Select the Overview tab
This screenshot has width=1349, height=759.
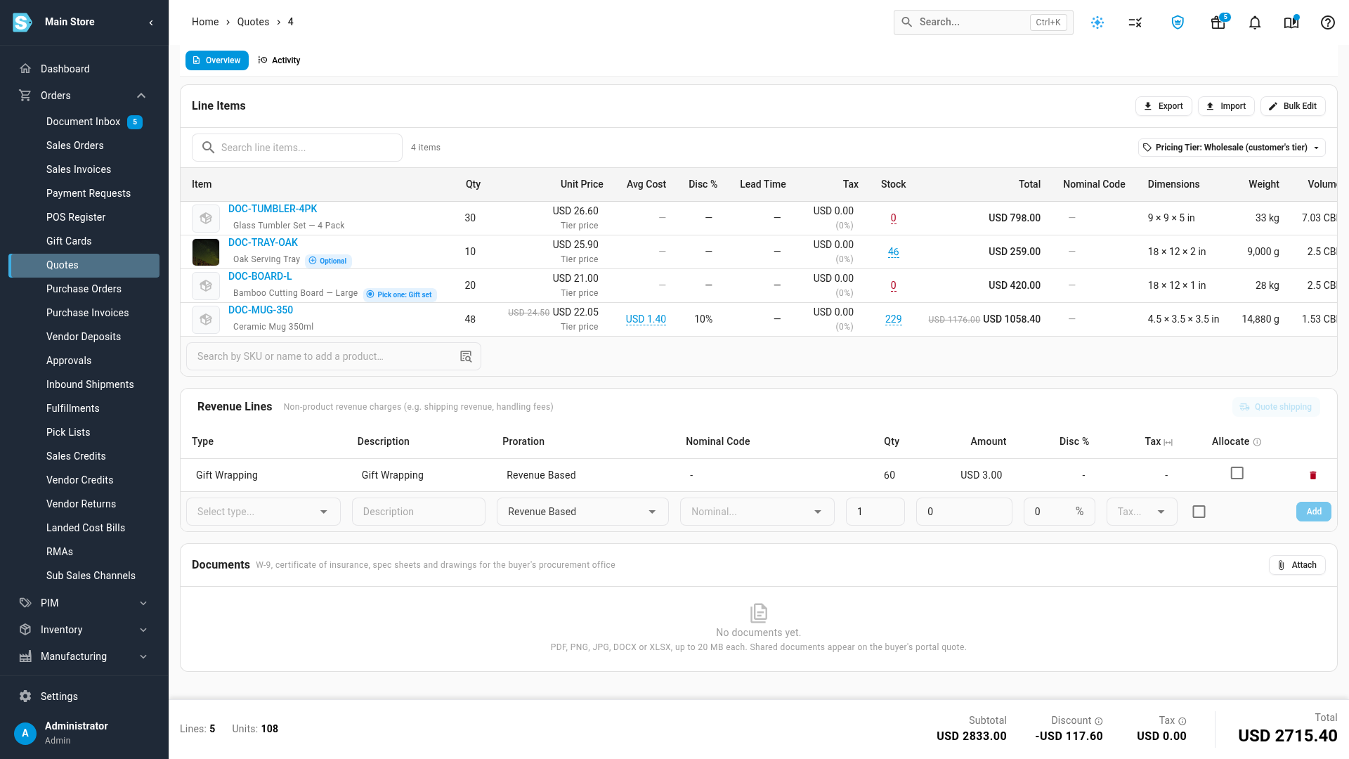tap(217, 60)
